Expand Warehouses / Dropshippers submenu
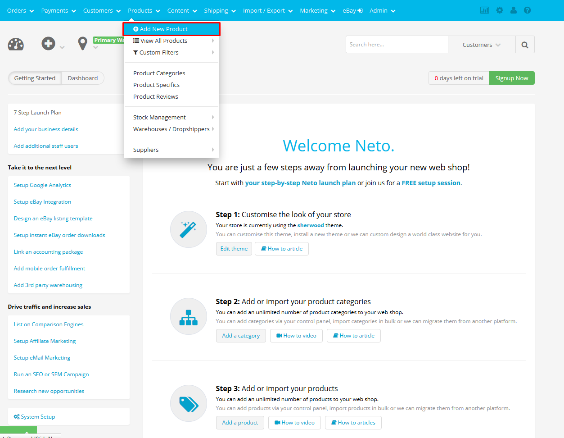The image size is (564, 438). (x=171, y=129)
